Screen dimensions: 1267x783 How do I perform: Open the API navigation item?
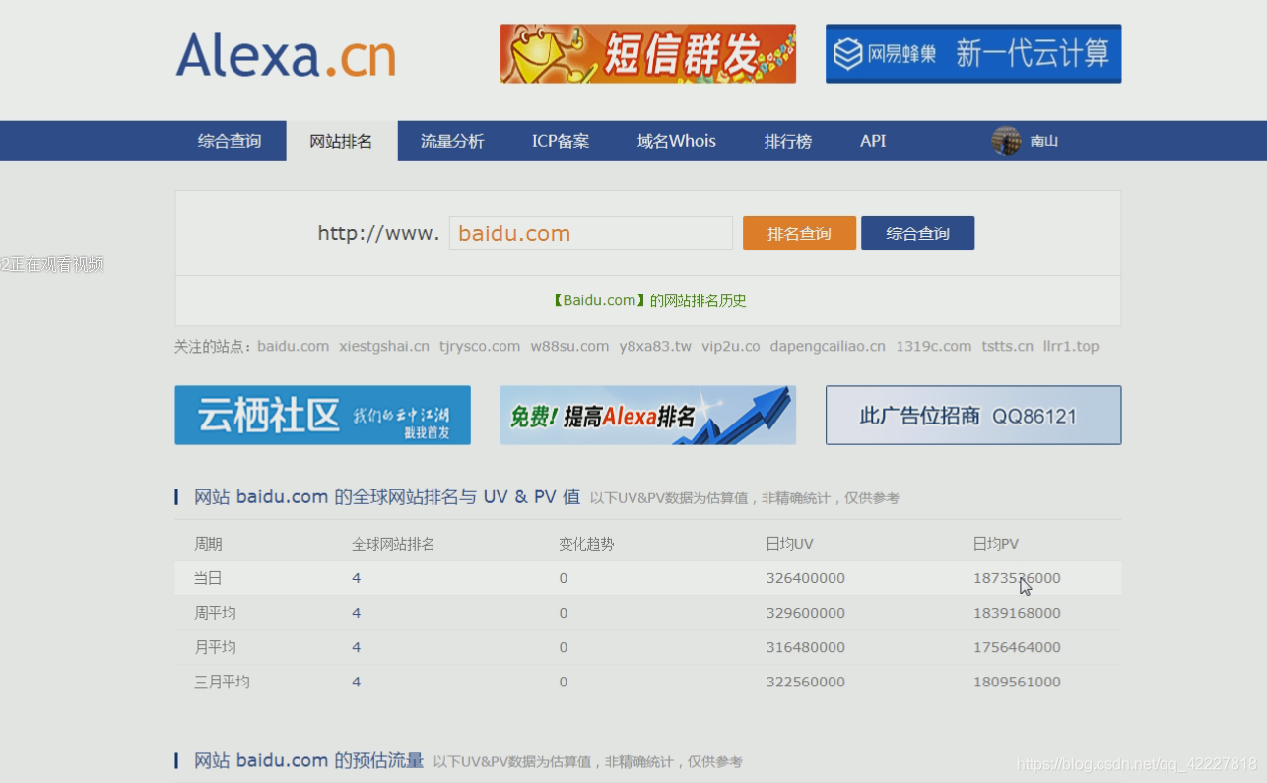872,140
